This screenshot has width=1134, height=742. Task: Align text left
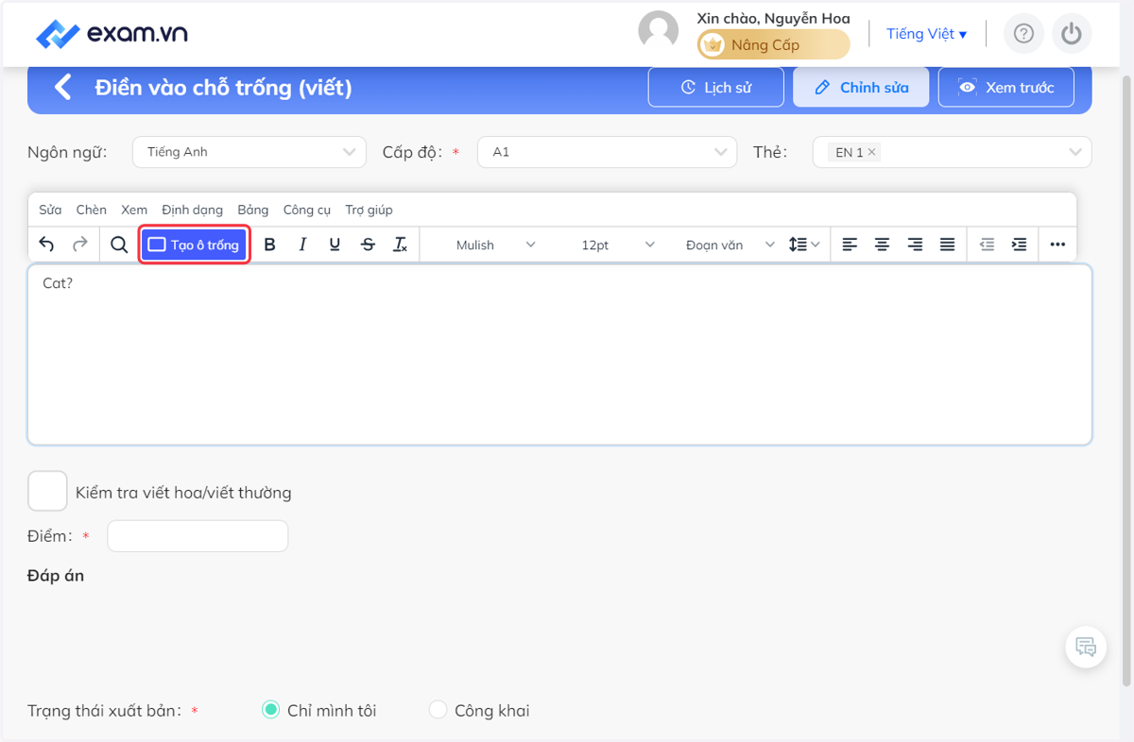850,245
